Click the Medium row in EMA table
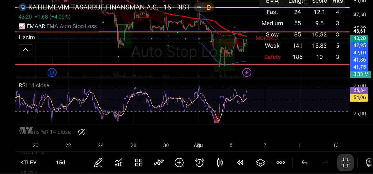 [303, 23]
